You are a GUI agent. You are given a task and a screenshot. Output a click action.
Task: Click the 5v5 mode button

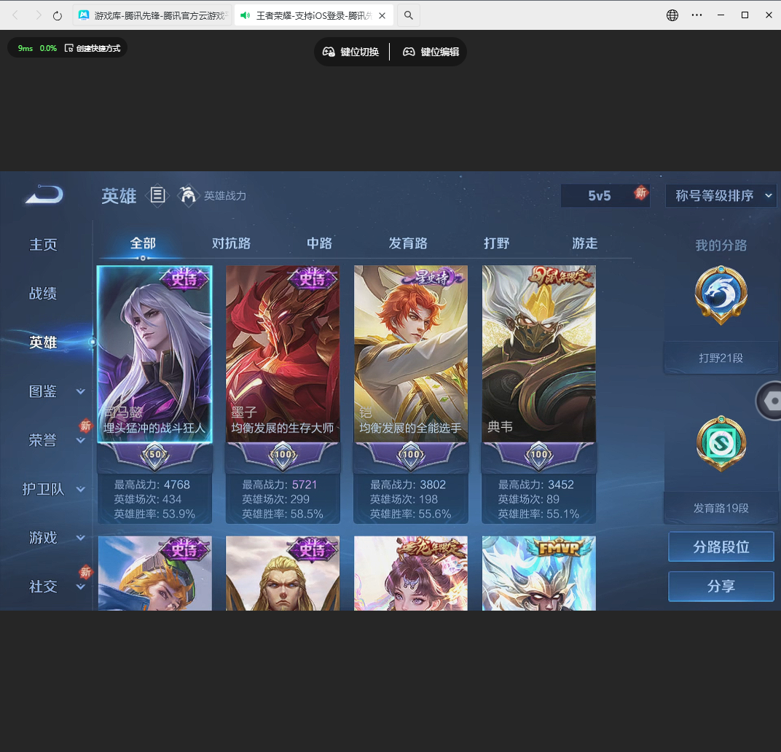(605, 195)
